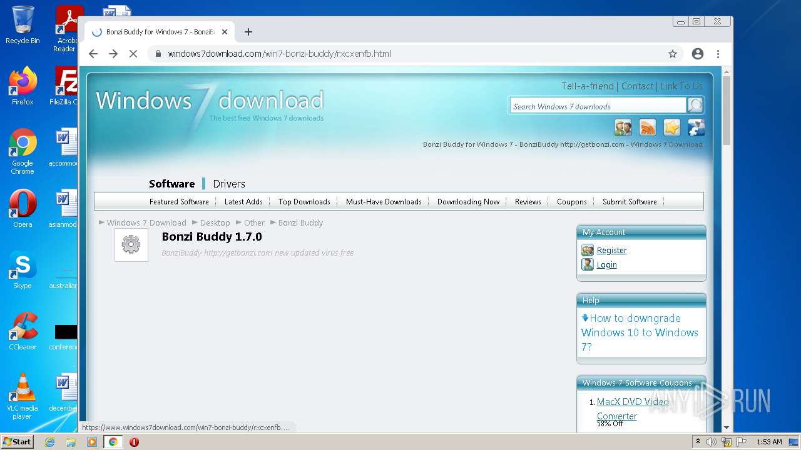Switch to the Software section
The width and height of the screenshot is (801, 450).
tap(171, 184)
